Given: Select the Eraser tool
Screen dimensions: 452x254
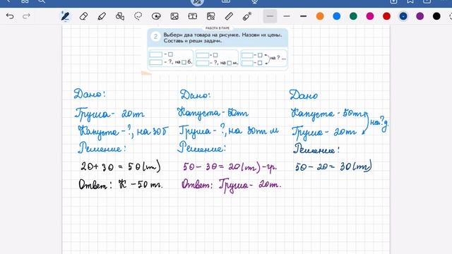Looking at the screenshot, I should click(83, 16).
